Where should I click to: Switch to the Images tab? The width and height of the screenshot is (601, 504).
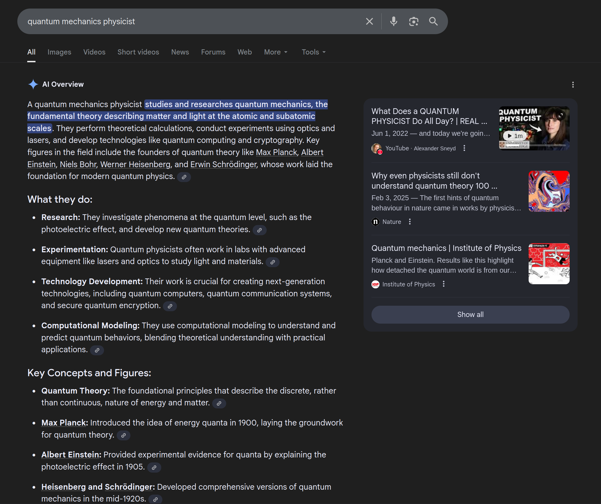point(59,52)
